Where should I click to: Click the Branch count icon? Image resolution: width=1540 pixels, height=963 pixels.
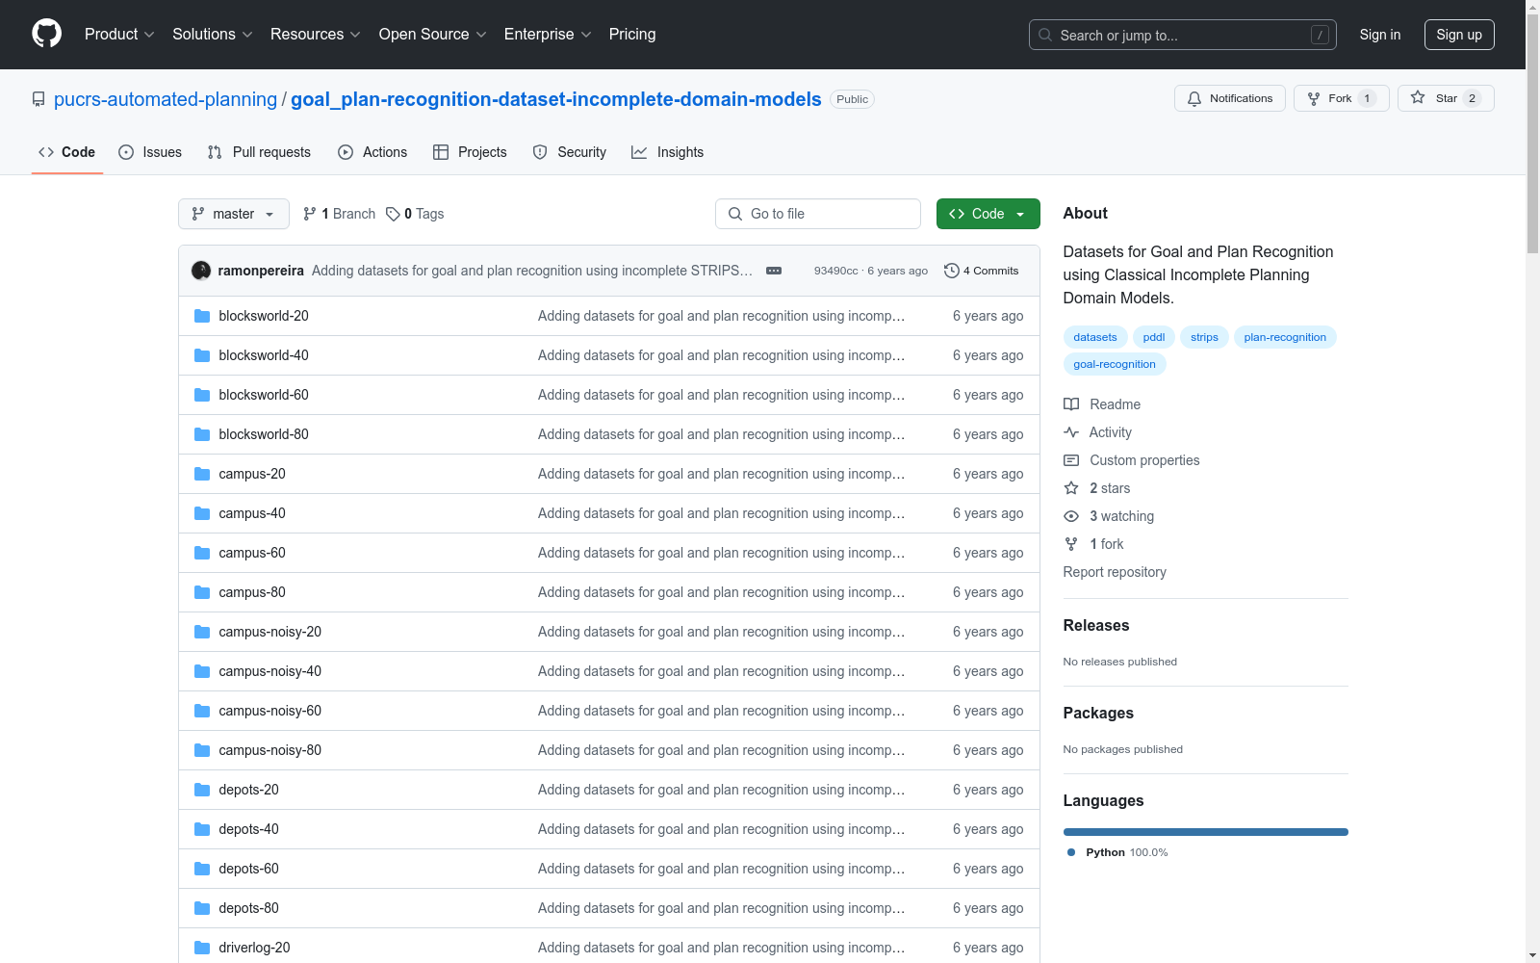(x=310, y=214)
